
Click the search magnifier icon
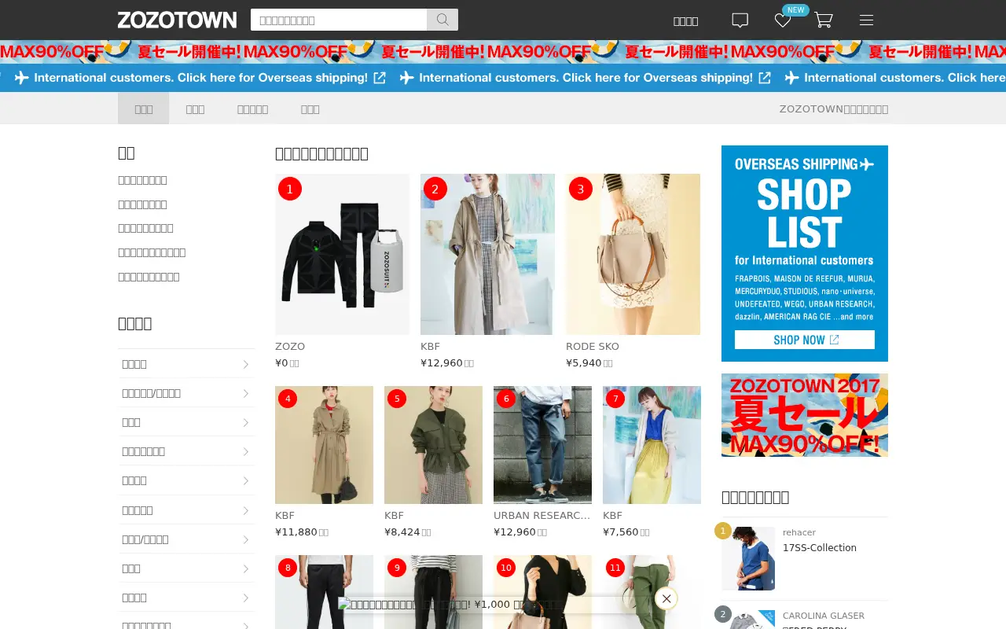click(x=442, y=20)
